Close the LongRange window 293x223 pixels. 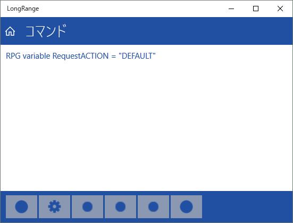[x=280, y=9]
